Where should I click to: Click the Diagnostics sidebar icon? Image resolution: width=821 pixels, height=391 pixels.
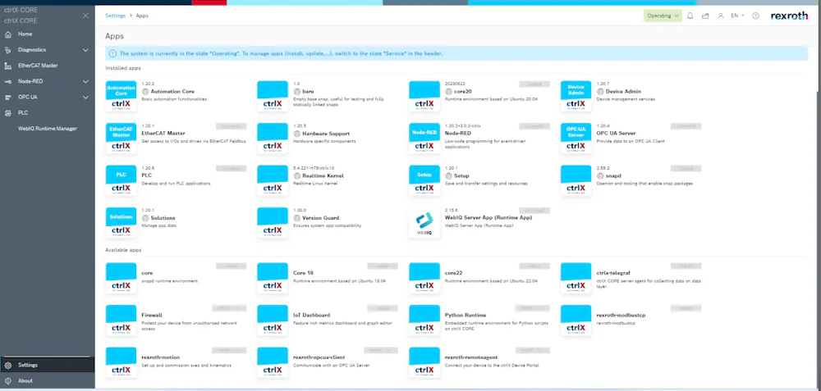pyautogui.click(x=8, y=50)
